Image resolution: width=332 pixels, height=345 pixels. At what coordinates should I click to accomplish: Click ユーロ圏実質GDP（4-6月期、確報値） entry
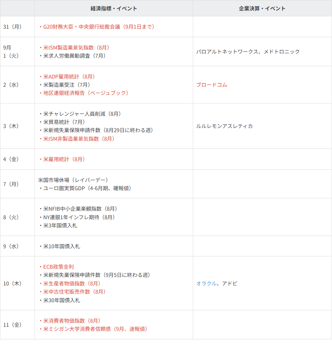(85, 188)
